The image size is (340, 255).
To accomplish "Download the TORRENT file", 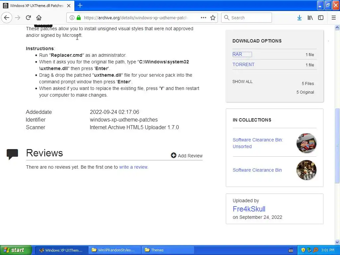I will [x=243, y=64].
